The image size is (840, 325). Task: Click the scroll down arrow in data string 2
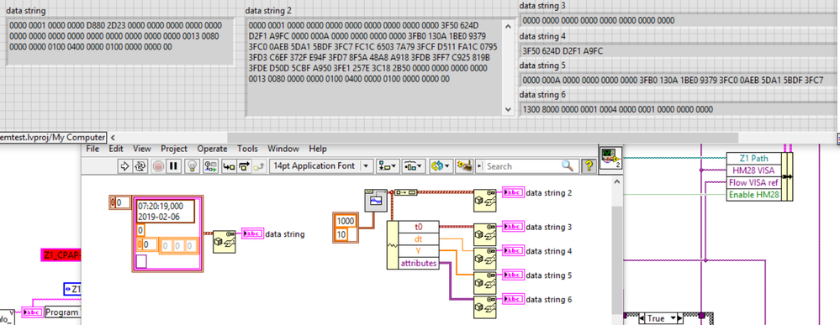click(x=508, y=109)
